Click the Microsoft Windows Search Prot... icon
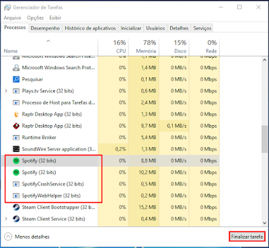 16,68
